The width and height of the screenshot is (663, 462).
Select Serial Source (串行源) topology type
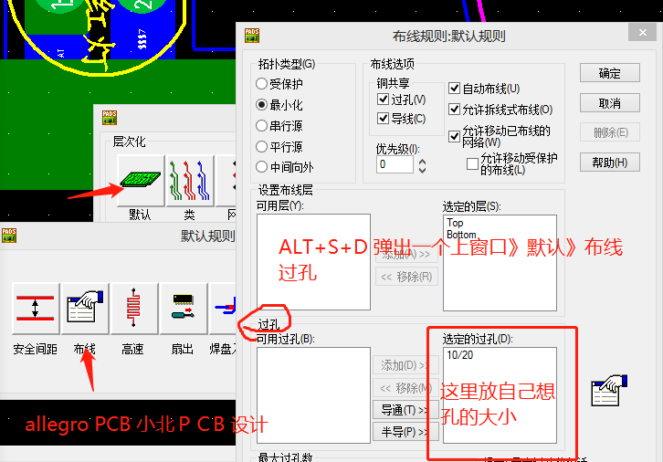click(262, 125)
